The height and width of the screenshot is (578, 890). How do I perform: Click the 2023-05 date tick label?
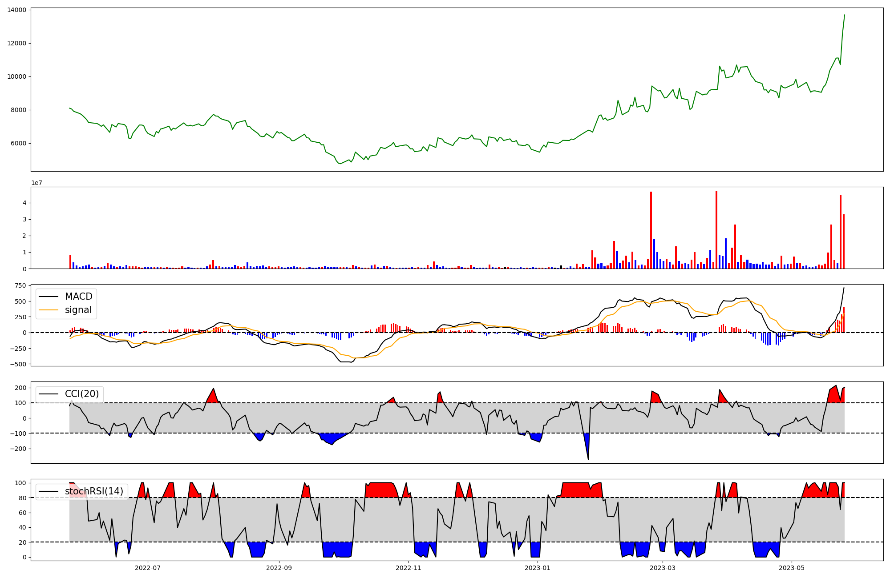point(792,568)
